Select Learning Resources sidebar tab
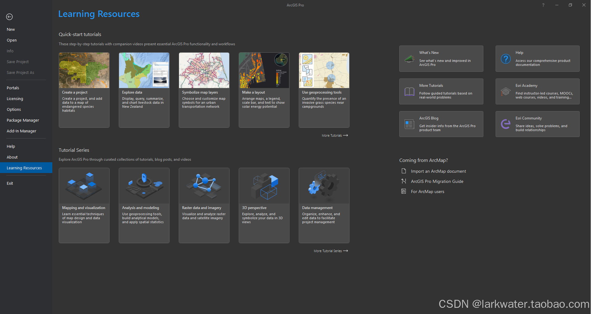The image size is (591, 314). coord(26,168)
